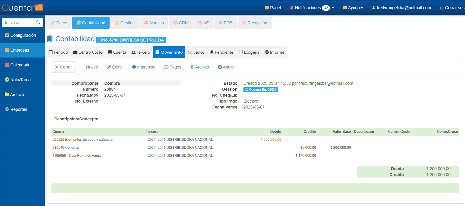Open the Compra No. 23031 link badge
The height and width of the screenshot is (206, 465).
tap(261, 90)
